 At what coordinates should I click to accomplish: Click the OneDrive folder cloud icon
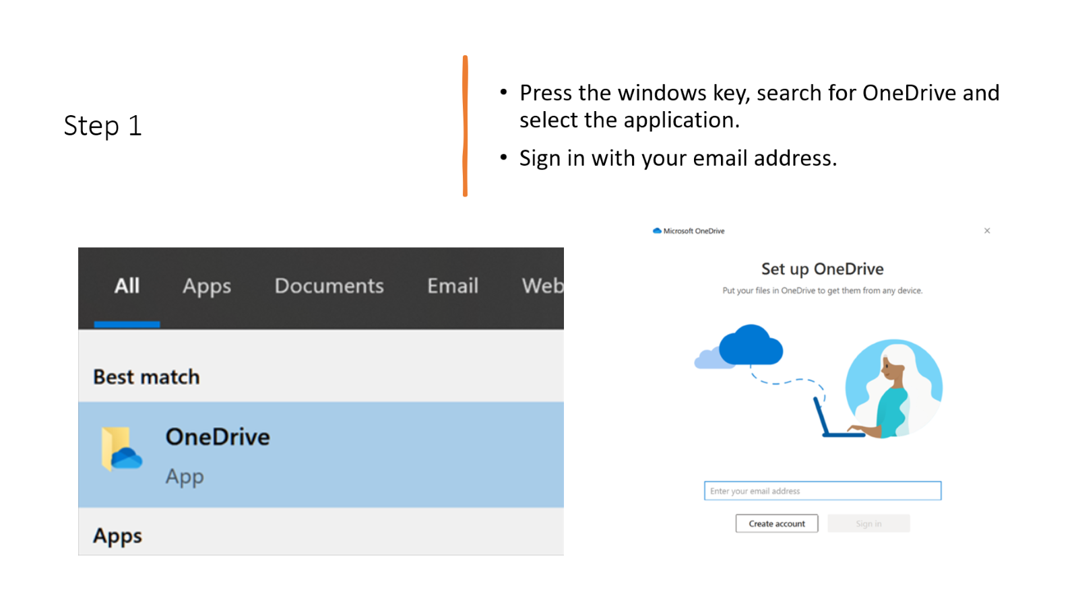point(121,449)
